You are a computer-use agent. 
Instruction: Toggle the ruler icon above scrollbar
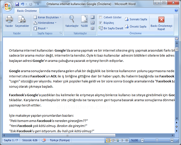pyautogui.click(x=177, y=39)
